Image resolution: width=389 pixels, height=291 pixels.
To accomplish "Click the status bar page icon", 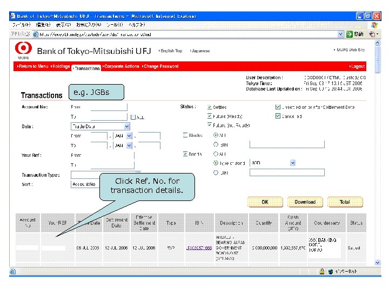I will [x=12, y=272].
